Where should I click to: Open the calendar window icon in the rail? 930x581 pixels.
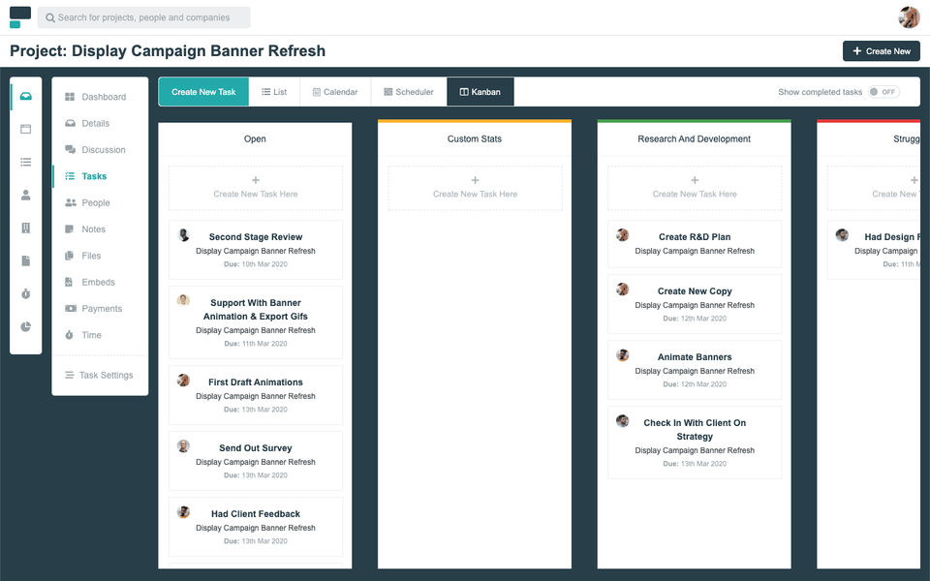(x=25, y=129)
